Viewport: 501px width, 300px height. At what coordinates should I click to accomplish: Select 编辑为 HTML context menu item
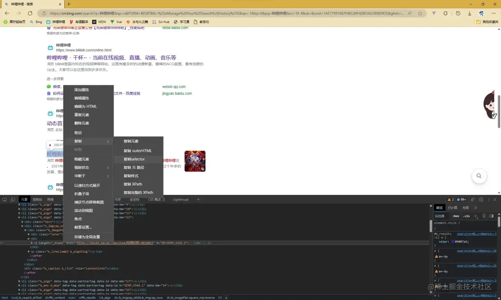[x=89, y=106]
